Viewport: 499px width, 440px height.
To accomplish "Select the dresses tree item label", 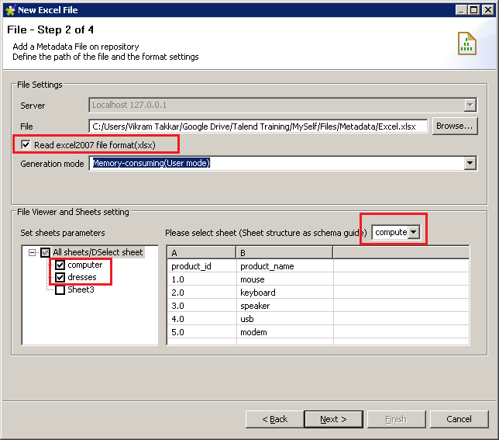I will click(82, 277).
